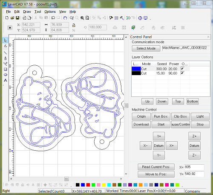213x195 pixels.
Task: Click the Pause/Continue button
Action: pyautogui.click(x=181, y=125)
